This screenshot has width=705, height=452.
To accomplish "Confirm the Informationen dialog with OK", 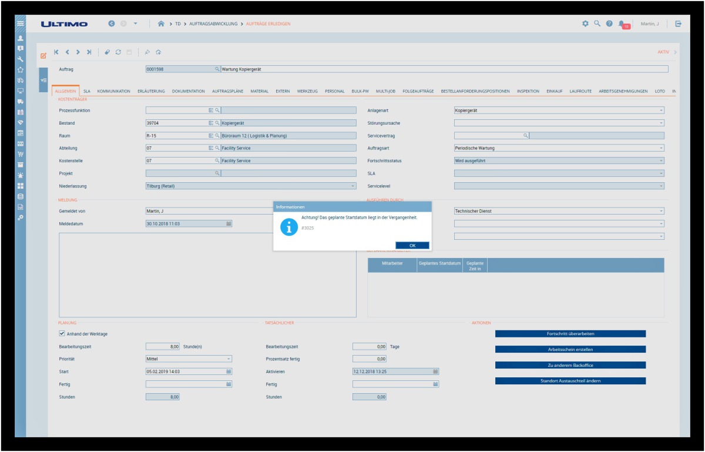I will 412,246.
